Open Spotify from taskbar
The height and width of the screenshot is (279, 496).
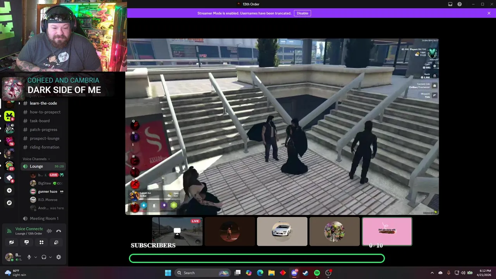(317, 273)
